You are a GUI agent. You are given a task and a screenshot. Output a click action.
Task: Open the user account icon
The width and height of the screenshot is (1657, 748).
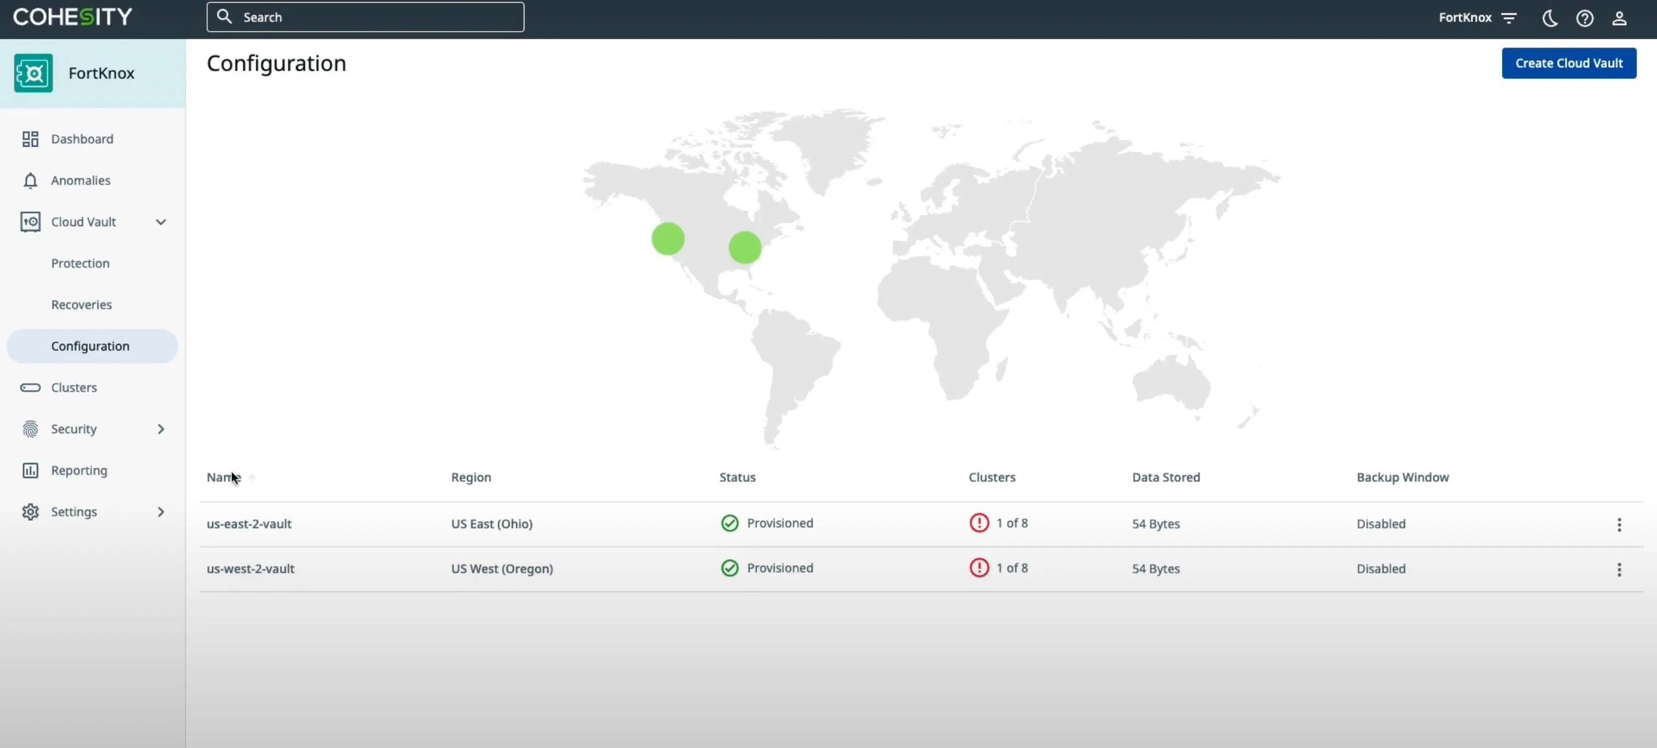(1619, 18)
